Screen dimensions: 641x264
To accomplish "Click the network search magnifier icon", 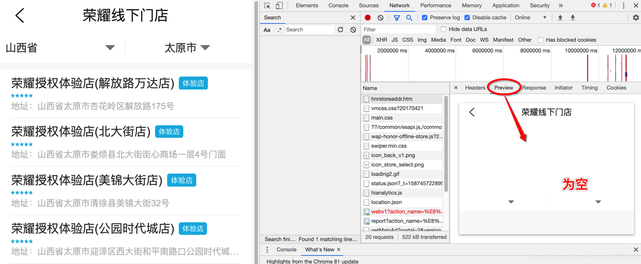I will 409,17.
